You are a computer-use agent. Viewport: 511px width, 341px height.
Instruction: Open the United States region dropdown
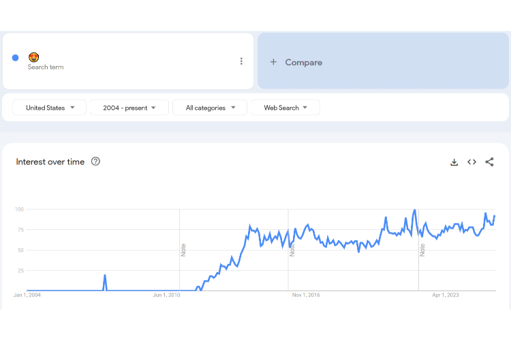pos(50,108)
